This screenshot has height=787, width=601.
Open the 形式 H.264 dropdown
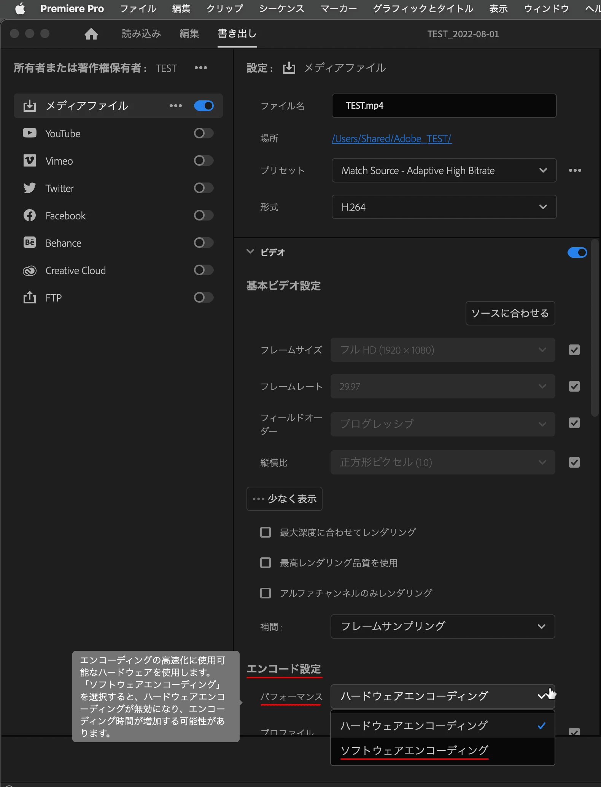[444, 207]
